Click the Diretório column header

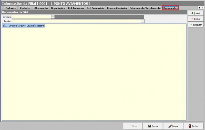coord(13,26)
